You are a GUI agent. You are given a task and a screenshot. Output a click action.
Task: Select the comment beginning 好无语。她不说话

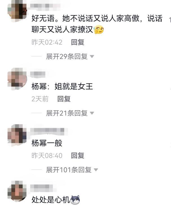click(x=97, y=24)
